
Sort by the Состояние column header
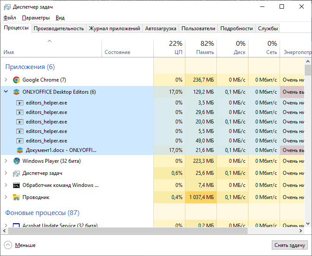click(127, 48)
